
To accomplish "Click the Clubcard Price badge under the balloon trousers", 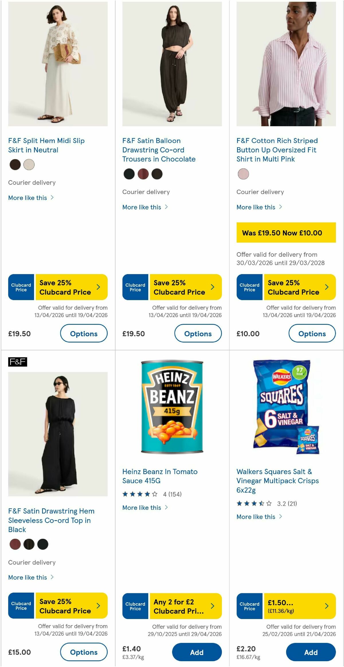I will (135, 287).
